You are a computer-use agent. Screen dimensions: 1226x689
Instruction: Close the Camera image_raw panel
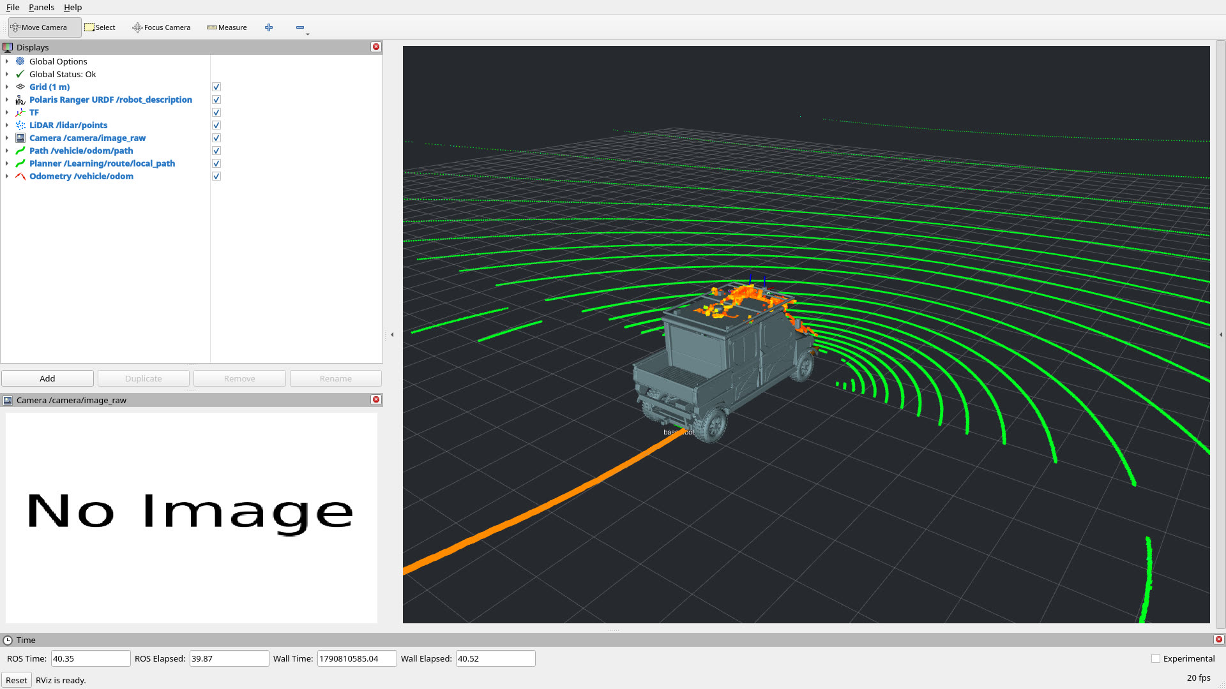click(376, 399)
